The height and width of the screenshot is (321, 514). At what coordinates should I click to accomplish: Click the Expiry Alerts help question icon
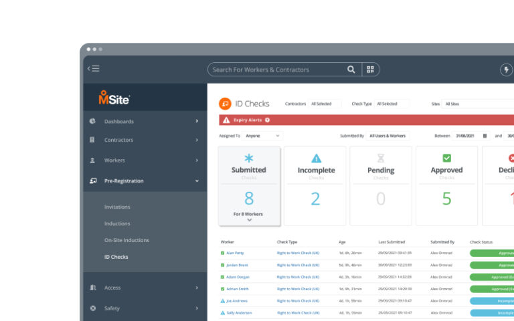[268, 120]
